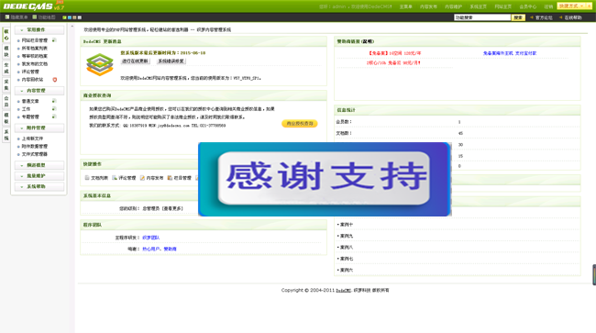Viewport: 596px width, 333px height.
Task: Open 主菜单 in the top navigation
Action: (x=405, y=6)
